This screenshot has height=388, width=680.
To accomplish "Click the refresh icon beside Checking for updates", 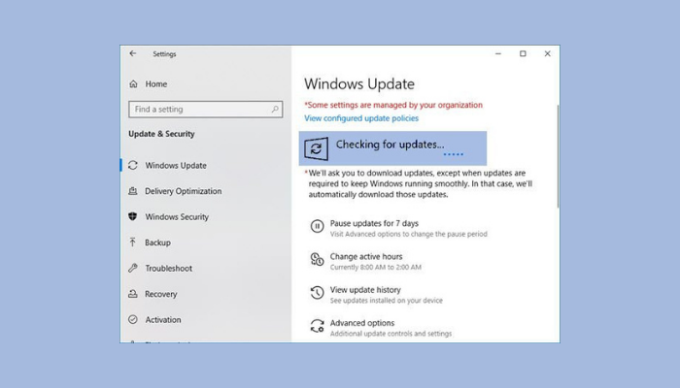I will (x=316, y=148).
